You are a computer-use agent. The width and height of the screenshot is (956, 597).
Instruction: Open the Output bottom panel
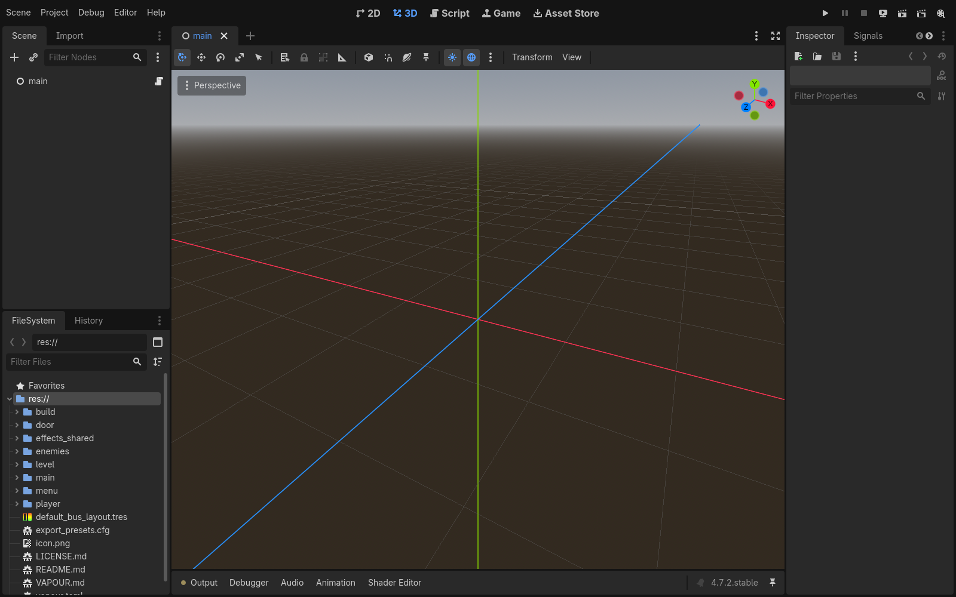click(x=199, y=583)
